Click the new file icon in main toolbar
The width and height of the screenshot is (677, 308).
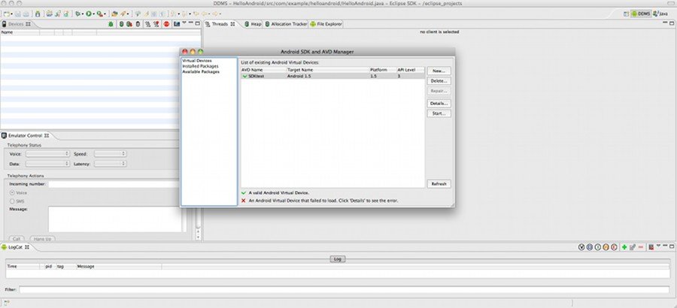[x=7, y=14]
